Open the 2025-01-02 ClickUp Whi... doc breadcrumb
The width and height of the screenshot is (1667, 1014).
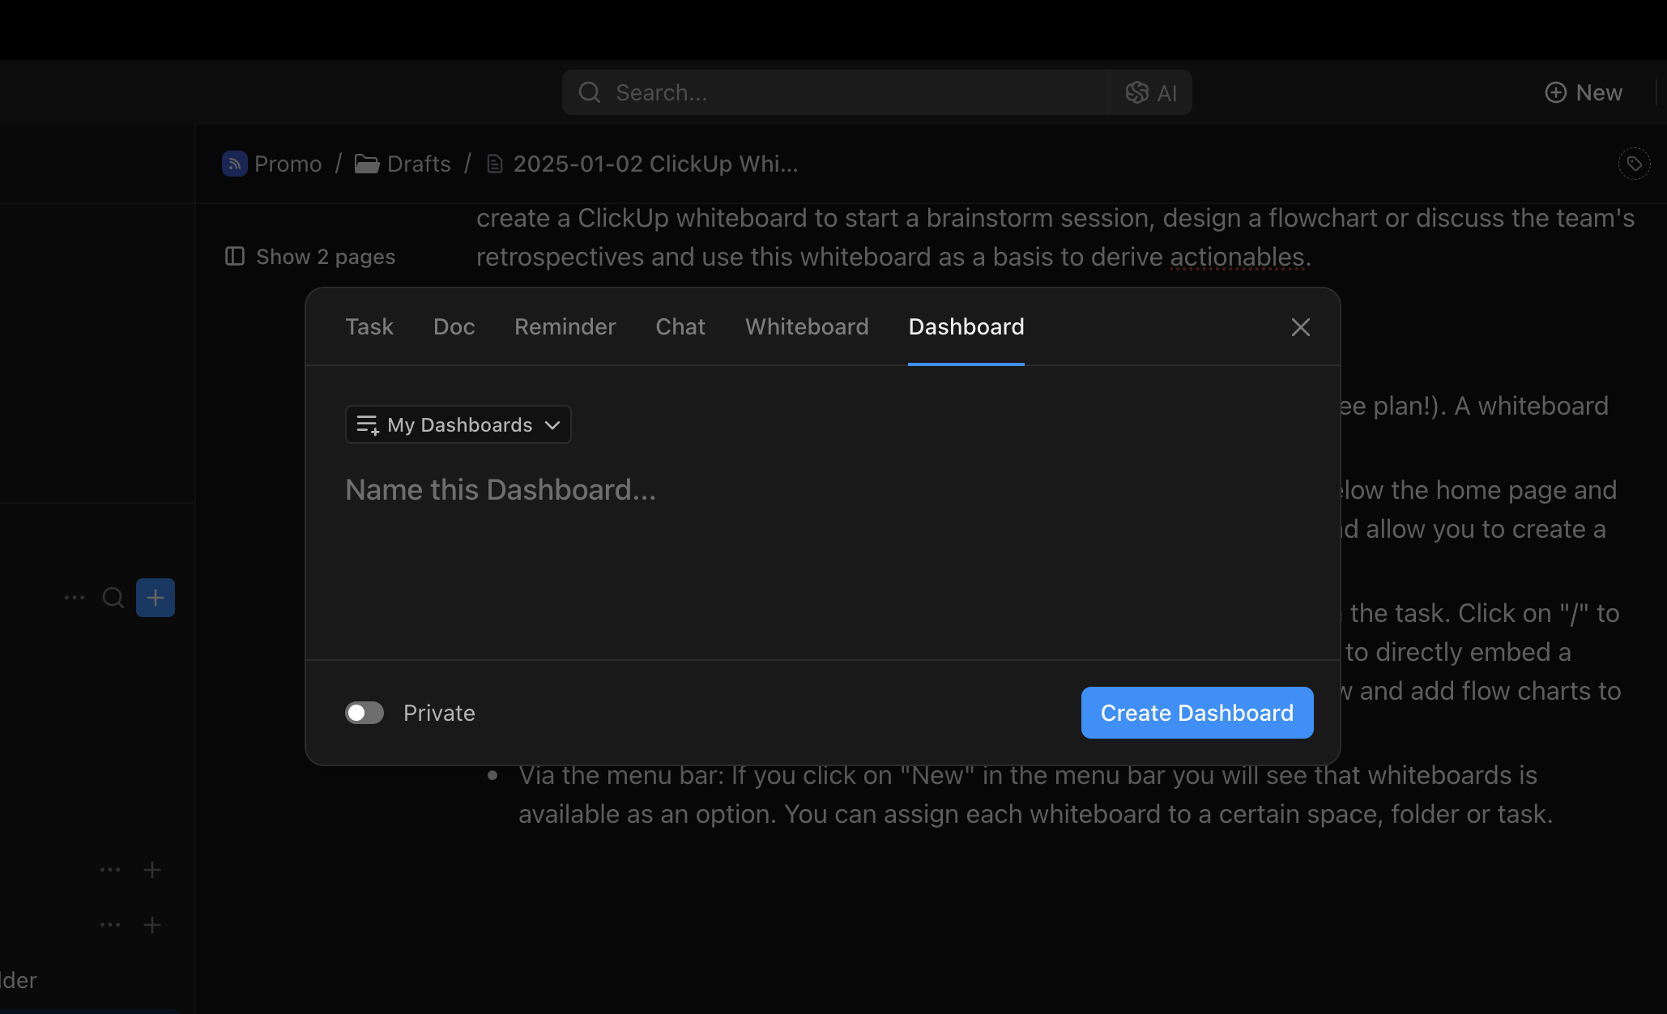point(642,164)
